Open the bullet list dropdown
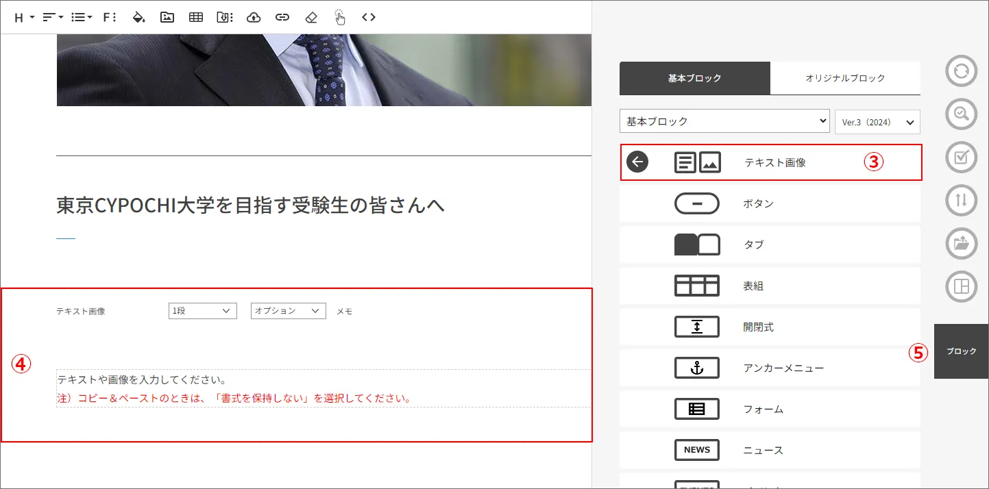The height and width of the screenshot is (489, 989). [82, 18]
